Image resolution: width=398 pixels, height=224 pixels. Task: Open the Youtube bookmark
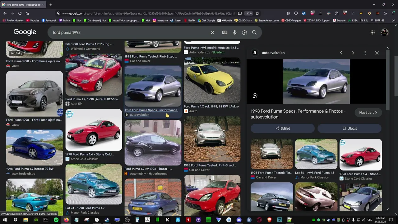click(33, 21)
